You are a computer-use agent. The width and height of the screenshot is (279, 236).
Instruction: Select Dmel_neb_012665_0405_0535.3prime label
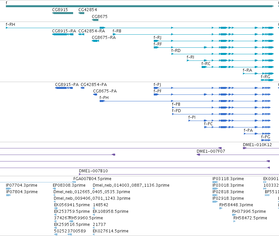click(92, 192)
